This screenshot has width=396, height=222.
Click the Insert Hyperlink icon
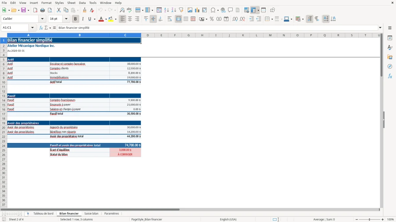click(x=223, y=10)
